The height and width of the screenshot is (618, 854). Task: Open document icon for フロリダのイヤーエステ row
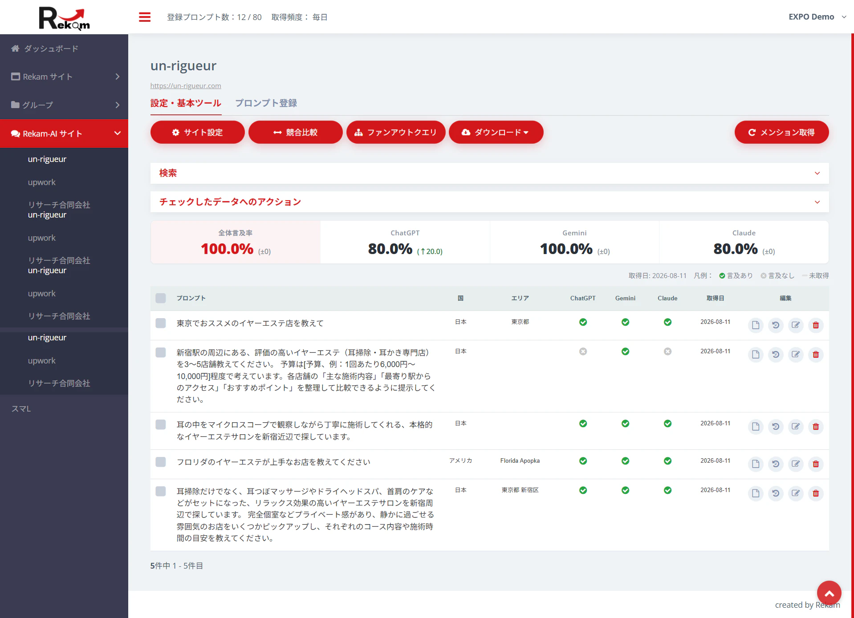tap(756, 464)
